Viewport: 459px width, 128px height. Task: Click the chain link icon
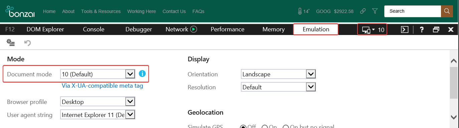(363, 11)
